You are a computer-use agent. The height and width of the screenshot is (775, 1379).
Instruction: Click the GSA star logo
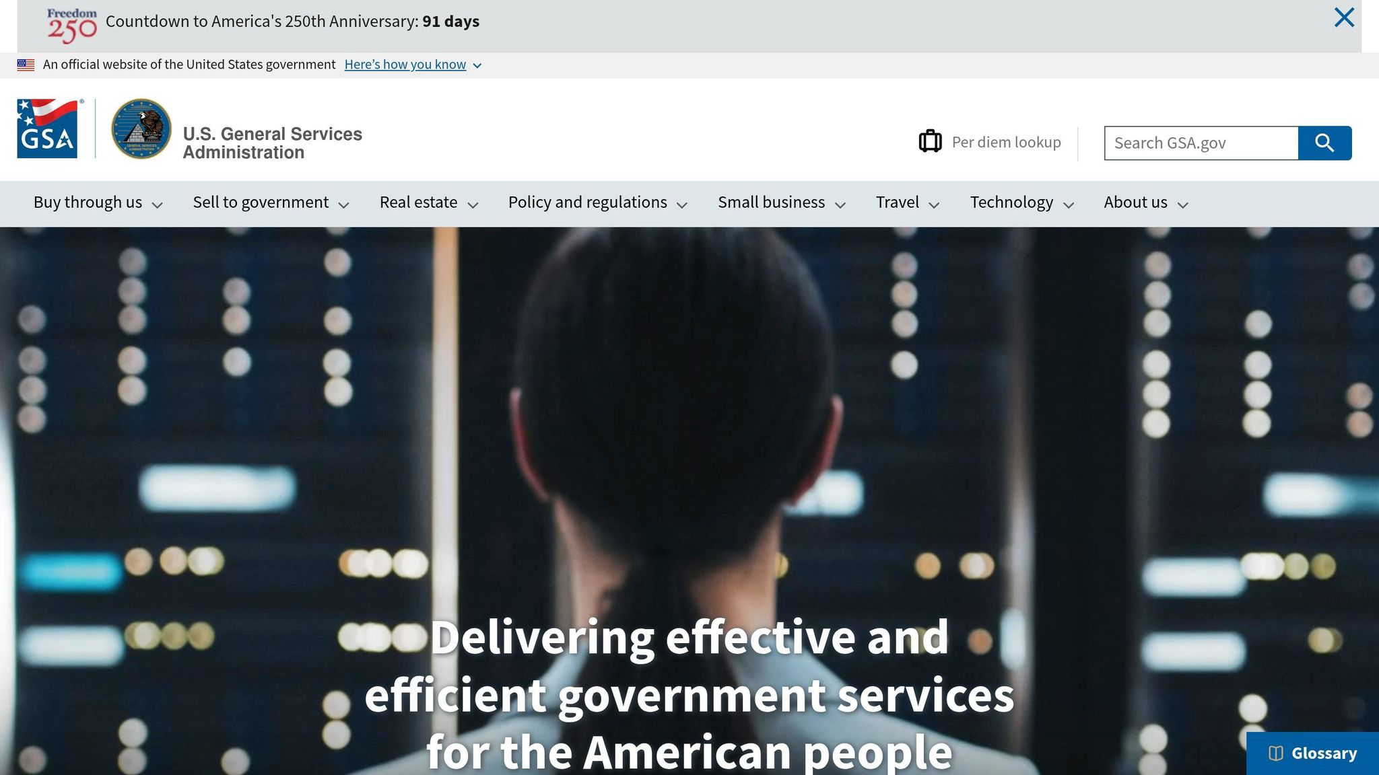coord(47,128)
